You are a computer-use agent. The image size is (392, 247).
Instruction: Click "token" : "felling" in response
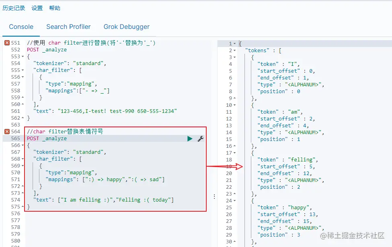pos(288,159)
